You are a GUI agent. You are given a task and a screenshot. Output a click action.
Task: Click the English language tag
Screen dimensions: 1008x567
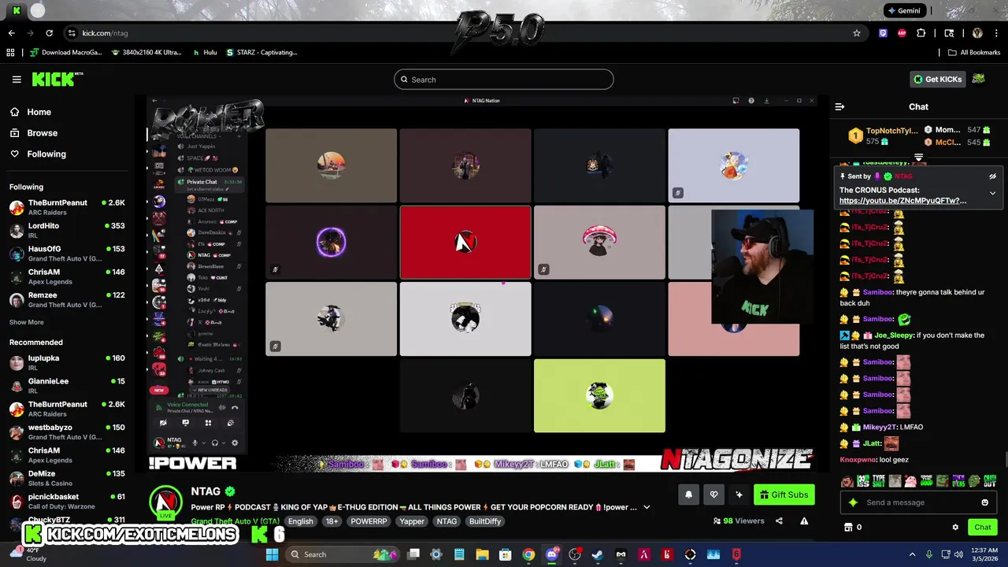click(300, 521)
